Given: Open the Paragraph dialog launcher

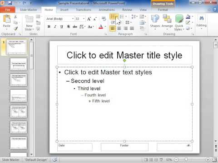Looking at the screenshot, I should 146,34.
